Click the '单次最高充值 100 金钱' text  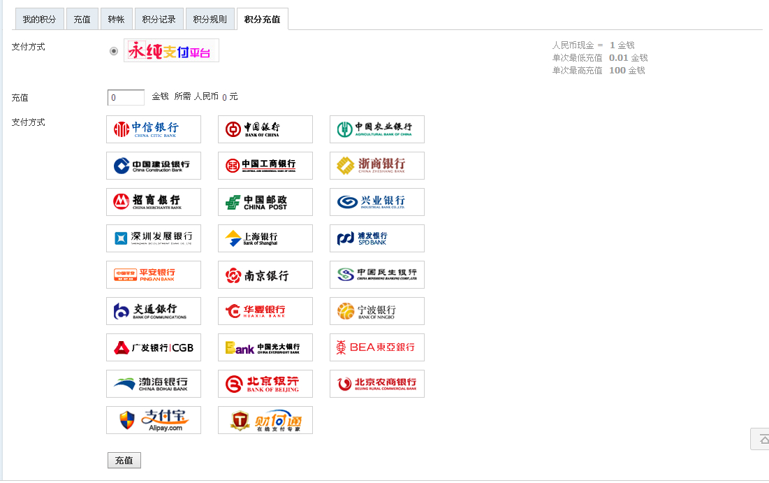(599, 71)
